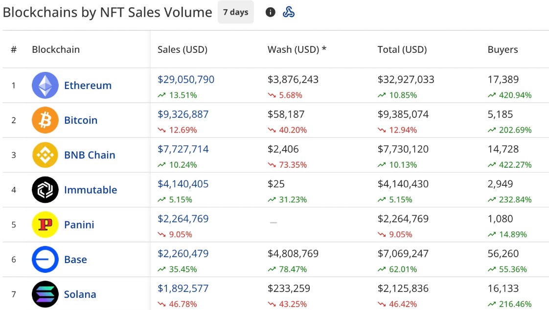This screenshot has height=310, width=549.
Task: Click the Bitcoin logo icon
Action: [45, 120]
